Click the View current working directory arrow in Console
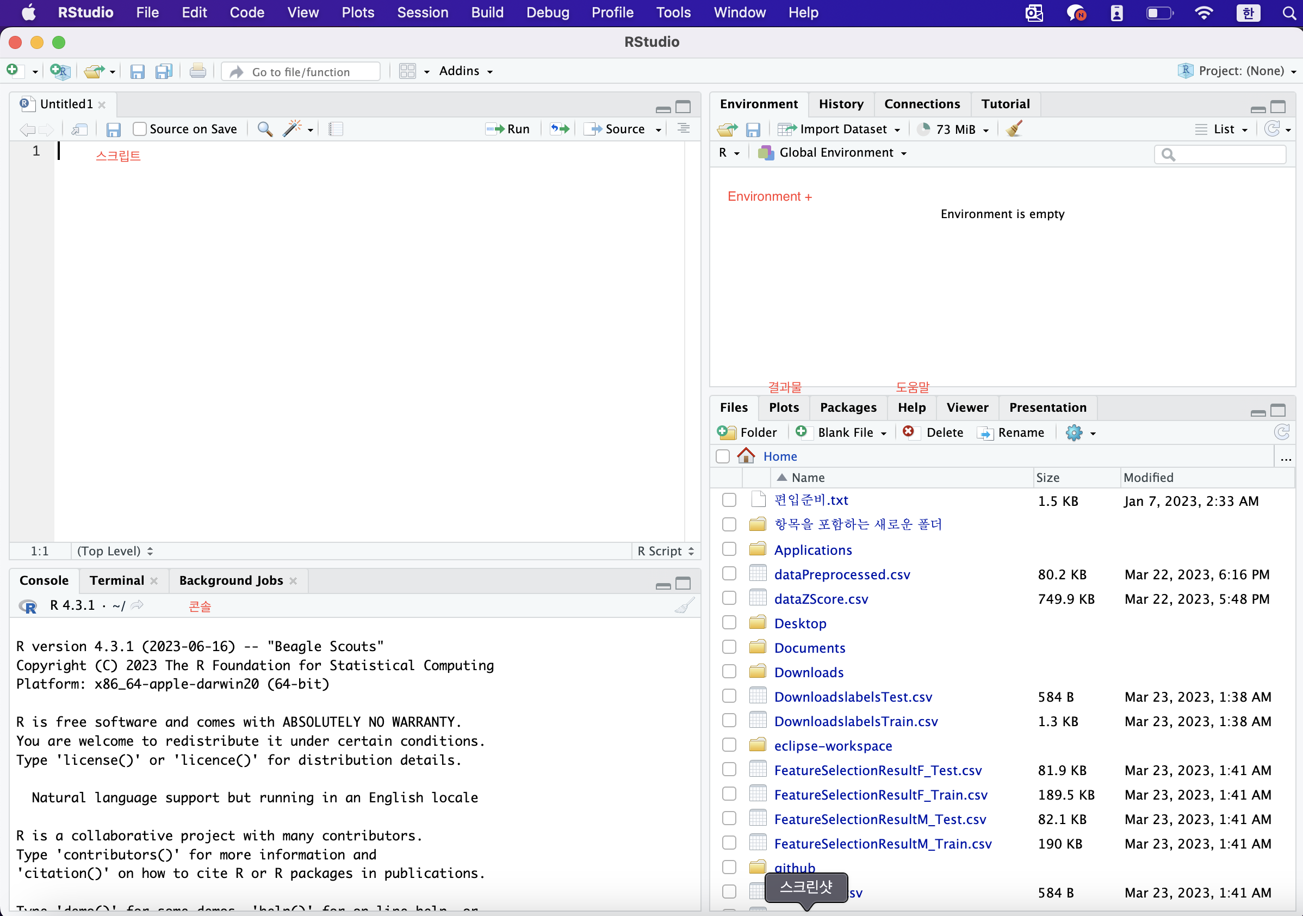 click(x=136, y=605)
